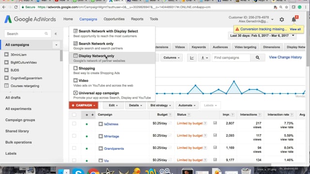The image size is (310, 174).
Task: Click the Video campaign type icon
Action: [76, 80]
